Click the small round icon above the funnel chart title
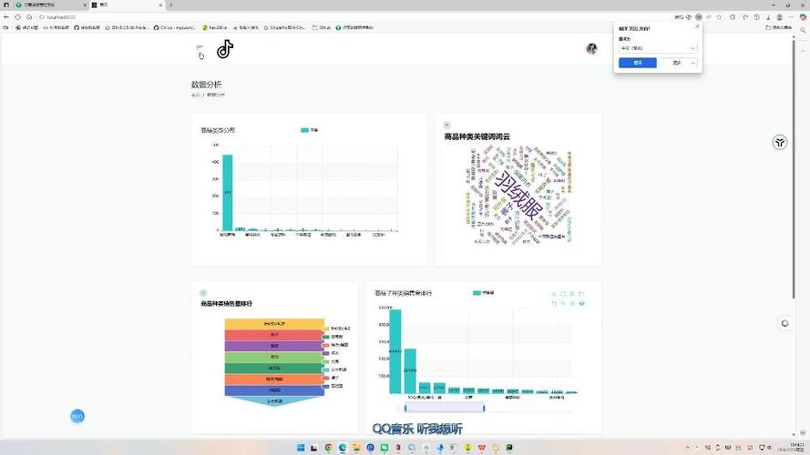Viewport: 810px width, 455px height. coord(203,292)
